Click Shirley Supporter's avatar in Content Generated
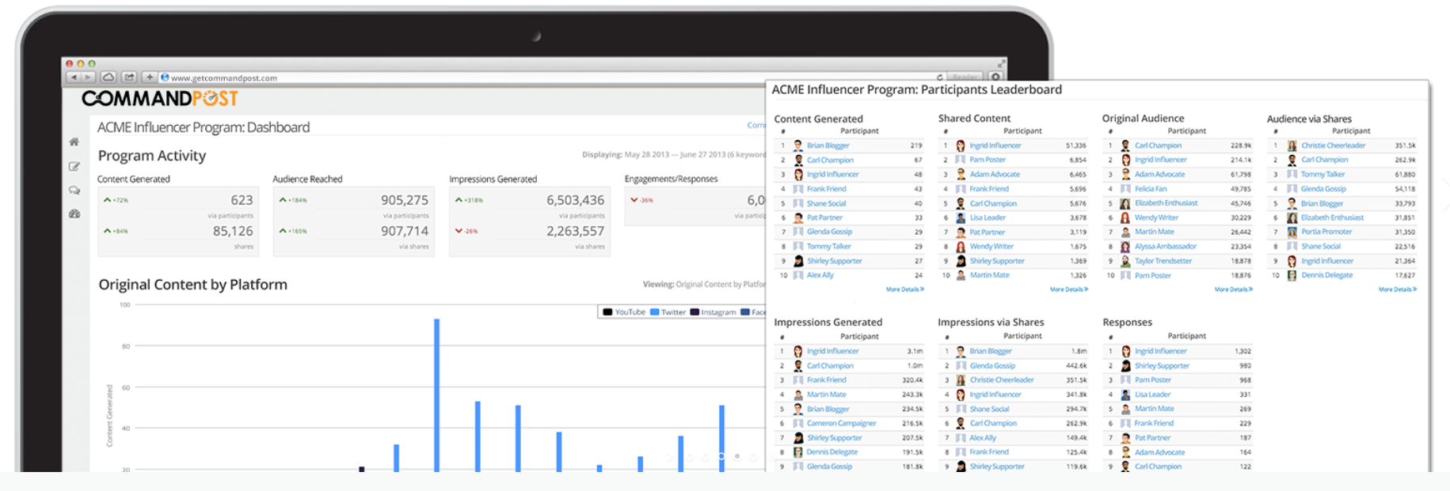This screenshot has width=1450, height=491. (798, 261)
